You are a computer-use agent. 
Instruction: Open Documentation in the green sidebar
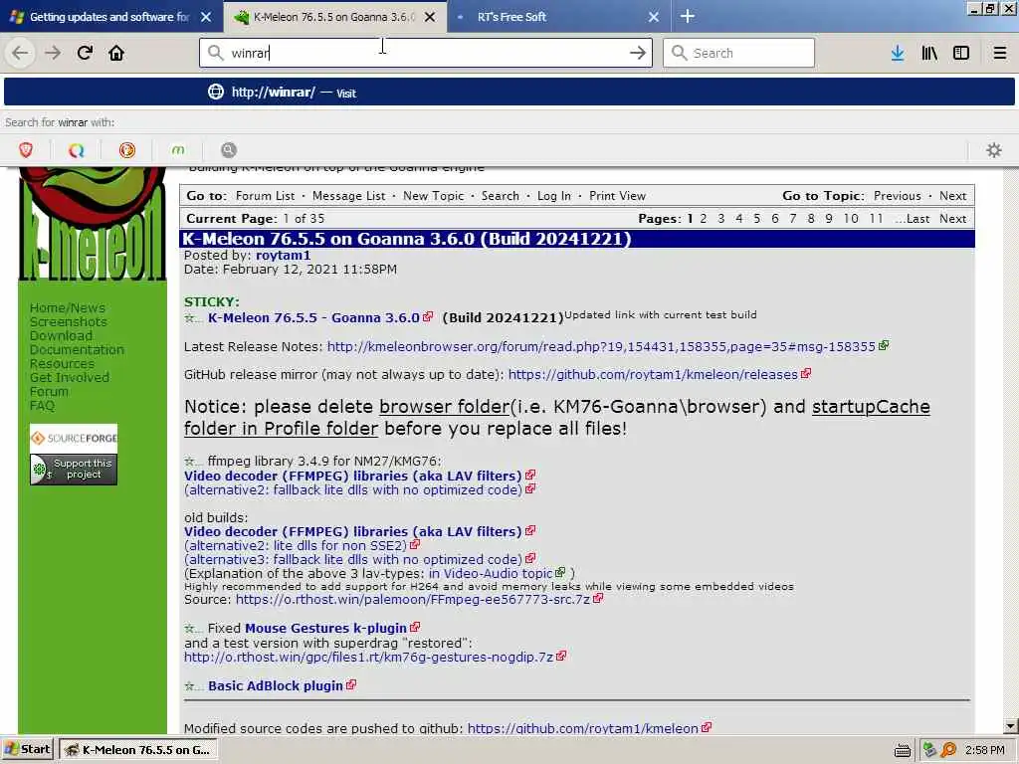77,349
